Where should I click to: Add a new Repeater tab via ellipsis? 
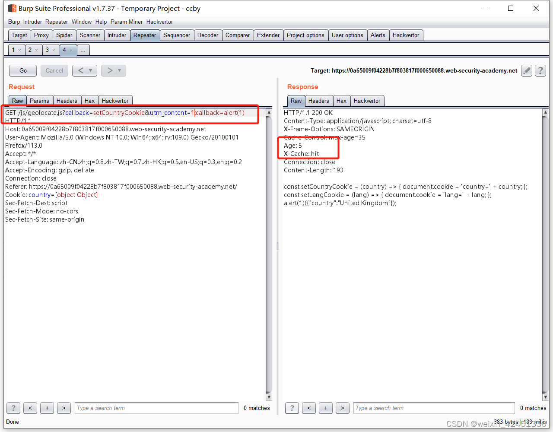pyautogui.click(x=83, y=50)
